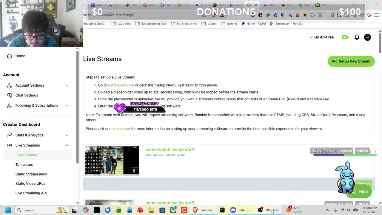Screen dimensions: 382x215
Task: Click the Live Streaming broadcast icon in sidebar
Action: [x=10, y=145]
